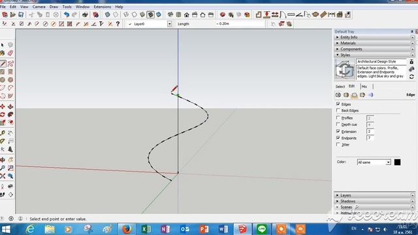
Task: Choose the Zoom magnifier tool
Action: click(x=3, y=168)
